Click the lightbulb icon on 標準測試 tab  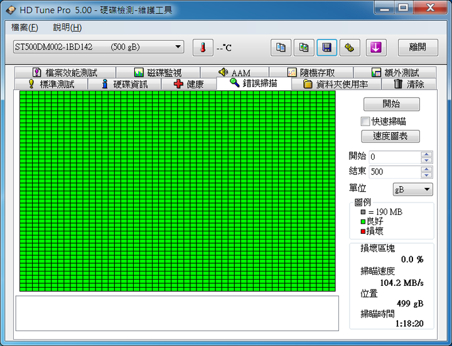point(31,84)
